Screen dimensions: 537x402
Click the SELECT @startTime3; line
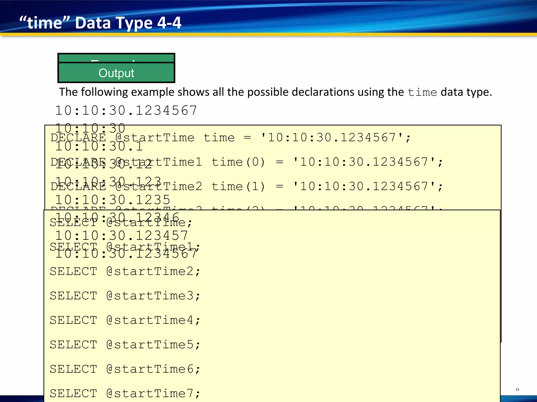point(125,296)
